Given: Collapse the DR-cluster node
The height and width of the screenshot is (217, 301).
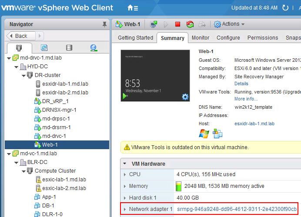Looking at the screenshot, I should tap(23, 75).
